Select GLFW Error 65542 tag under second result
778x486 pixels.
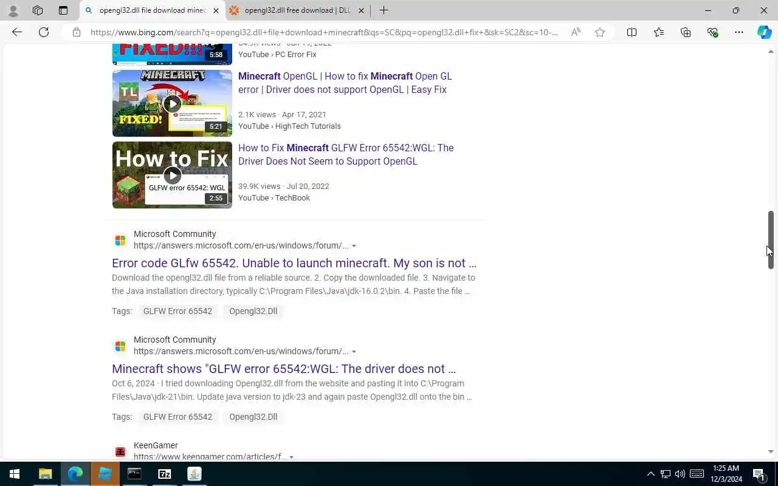tap(177, 417)
